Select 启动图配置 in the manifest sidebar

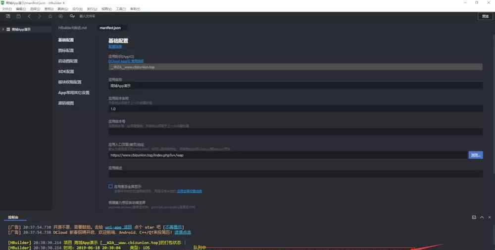[68, 61]
